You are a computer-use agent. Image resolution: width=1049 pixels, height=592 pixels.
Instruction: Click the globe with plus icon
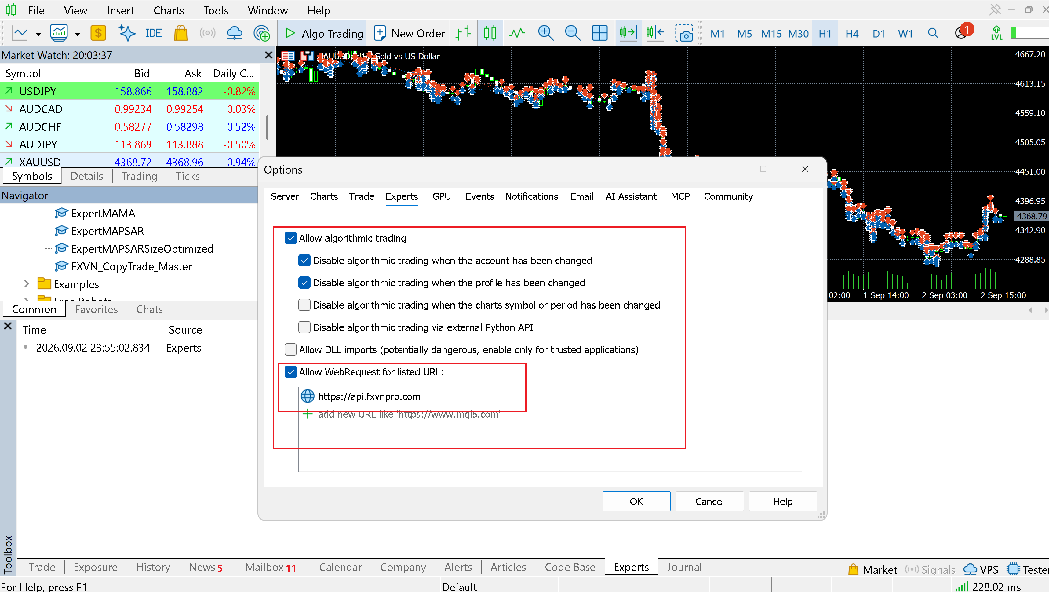click(x=261, y=33)
